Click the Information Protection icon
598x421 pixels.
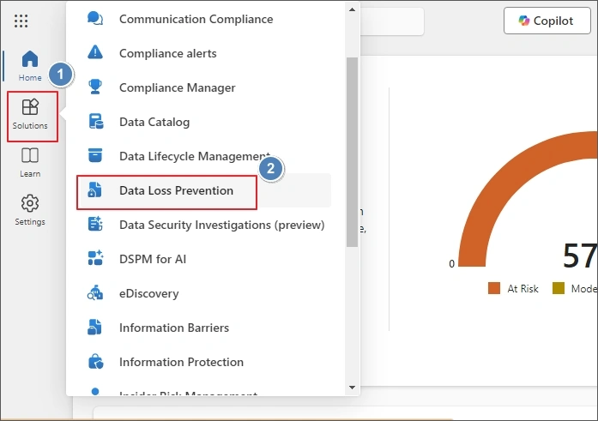[95, 361]
